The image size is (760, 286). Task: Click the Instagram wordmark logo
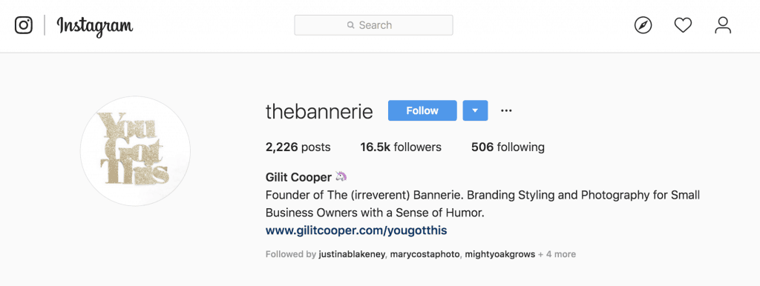tap(95, 26)
